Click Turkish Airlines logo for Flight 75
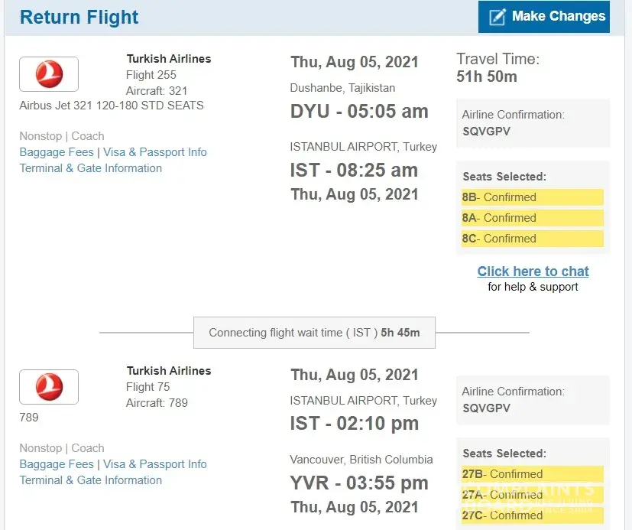The image size is (632, 530). coord(49,386)
